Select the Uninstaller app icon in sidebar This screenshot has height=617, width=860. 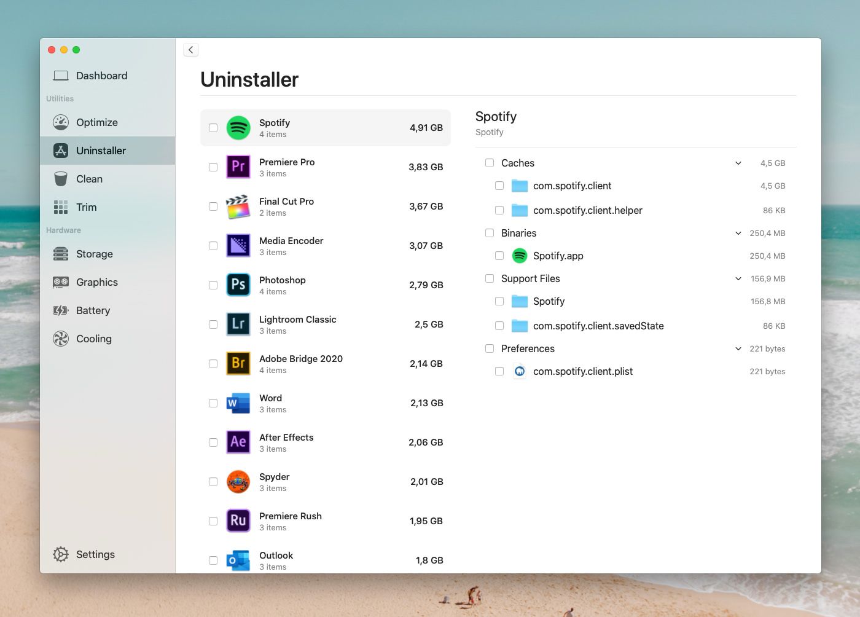(60, 151)
